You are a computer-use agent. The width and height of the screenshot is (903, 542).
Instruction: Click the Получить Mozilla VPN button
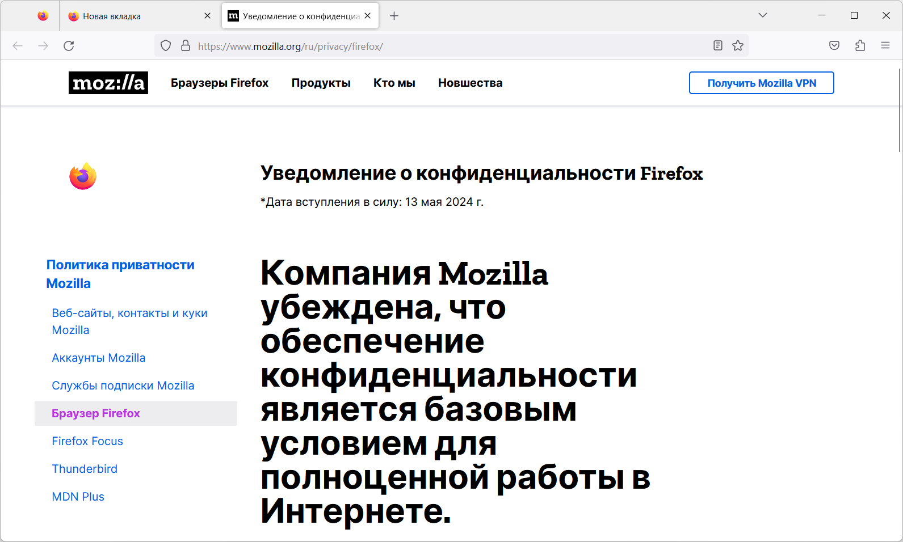(x=762, y=83)
